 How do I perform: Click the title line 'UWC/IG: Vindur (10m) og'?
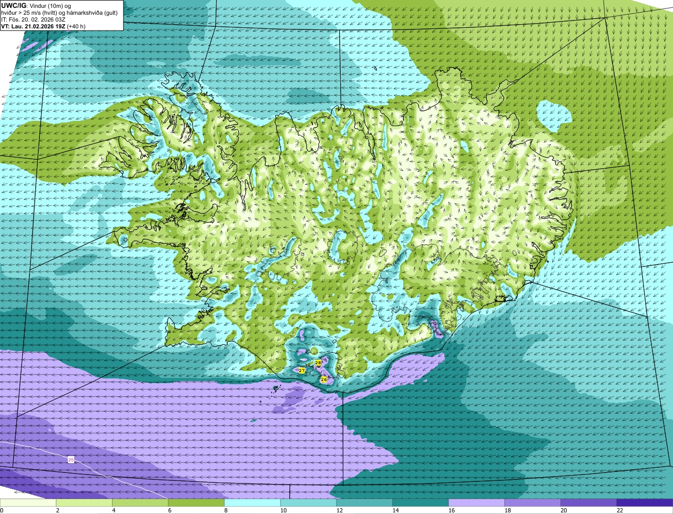[36, 5]
